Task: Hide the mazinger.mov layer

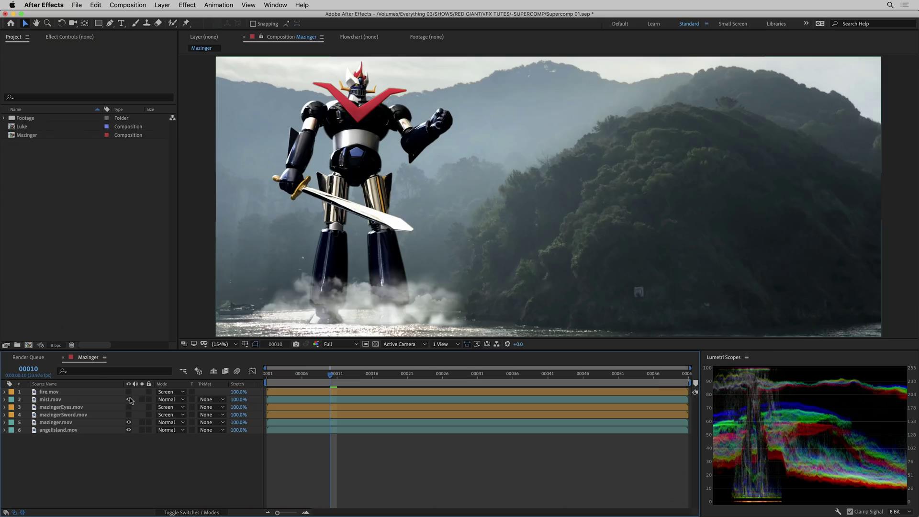Action: [128, 423]
